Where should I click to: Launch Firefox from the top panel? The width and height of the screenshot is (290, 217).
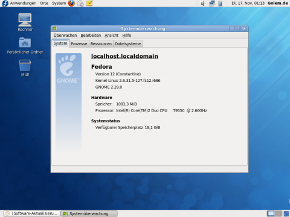pos(71,3)
